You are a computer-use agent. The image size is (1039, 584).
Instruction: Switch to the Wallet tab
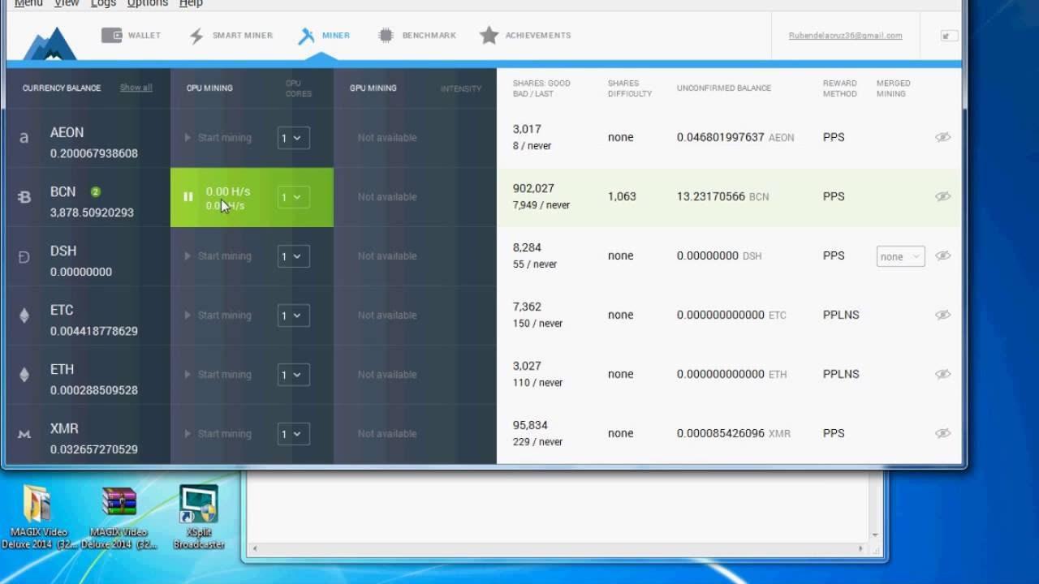pos(131,36)
